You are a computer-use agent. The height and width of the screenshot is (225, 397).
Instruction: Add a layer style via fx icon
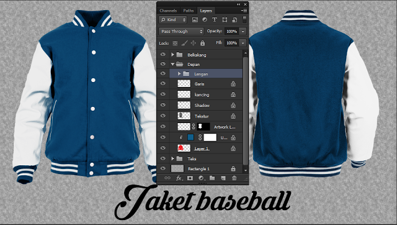[179, 178]
